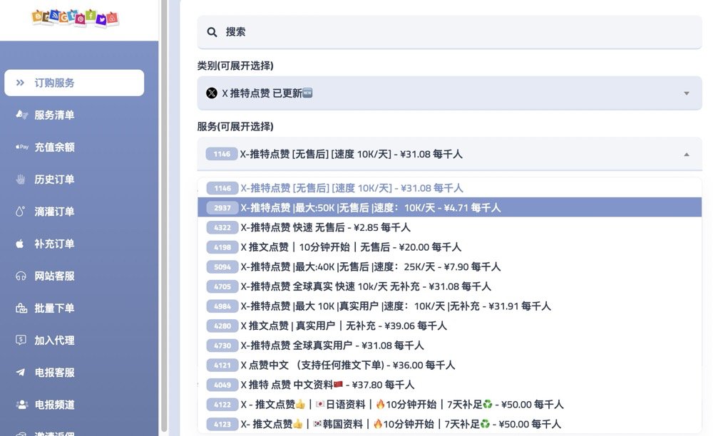Expand the 类别 category dropdown arrow

click(x=686, y=93)
